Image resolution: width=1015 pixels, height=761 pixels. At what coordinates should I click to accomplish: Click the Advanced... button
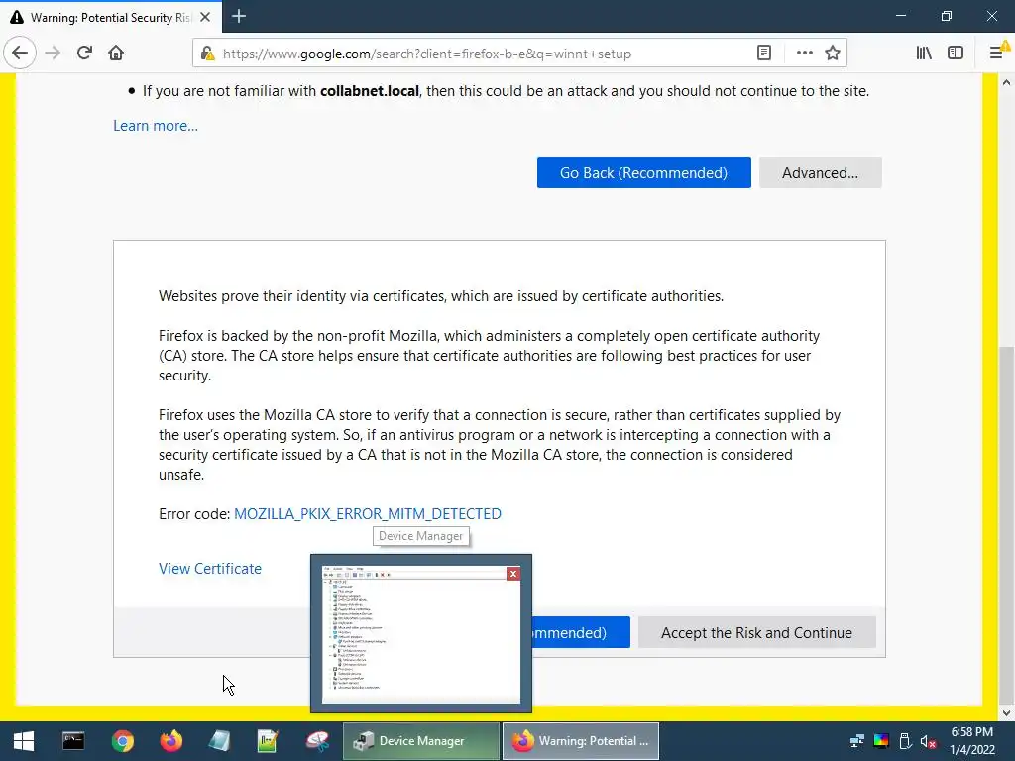[820, 172]
